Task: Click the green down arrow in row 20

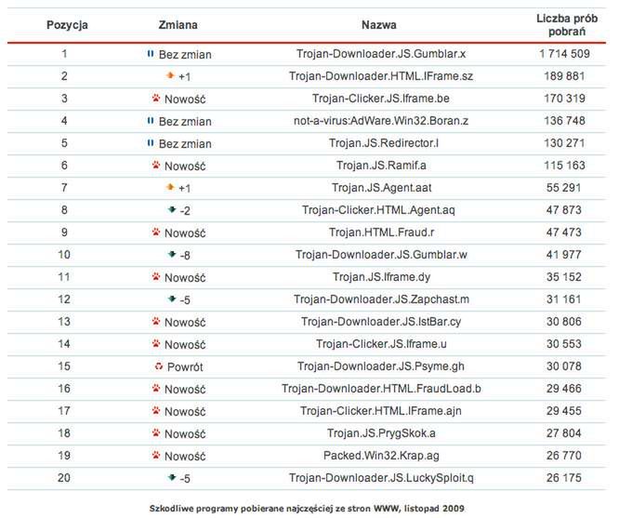Action: coord(172,477)
